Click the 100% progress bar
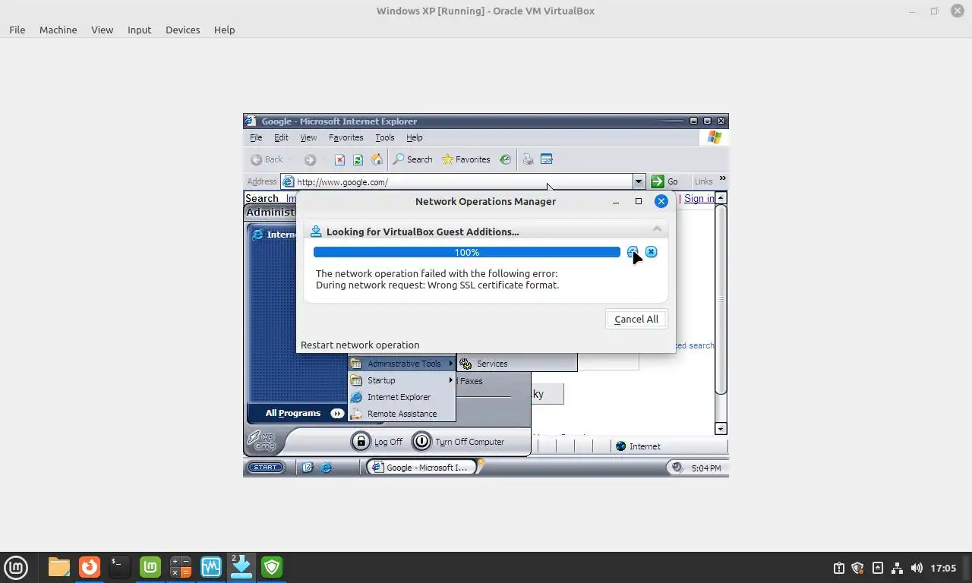Viewport: 972px width, 583px height. point(466,252)
